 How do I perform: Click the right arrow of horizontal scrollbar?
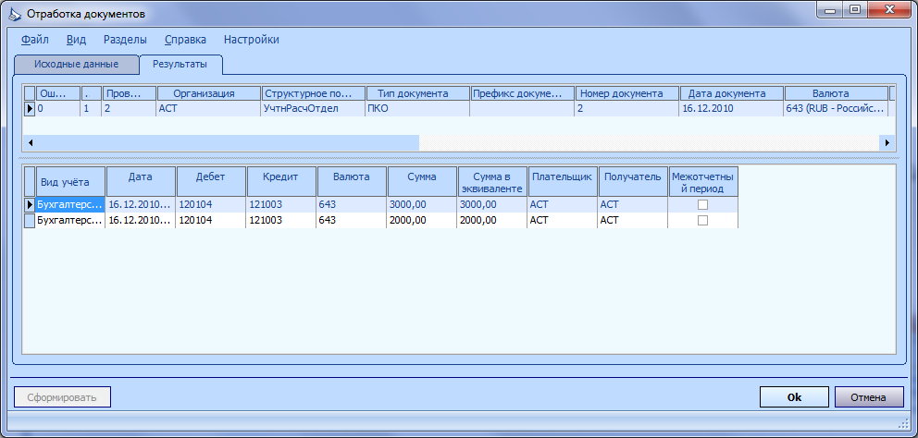pos(887,142)
